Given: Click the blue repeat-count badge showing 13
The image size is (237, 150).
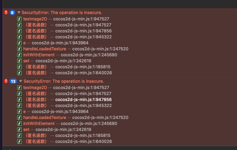Looking at the screenshot, I should click(x=13, y=81).
